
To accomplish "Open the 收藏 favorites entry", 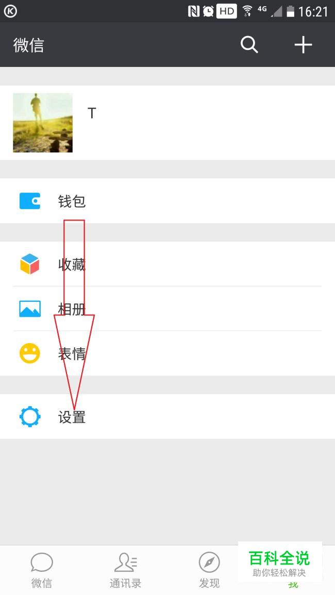I will point(167,264).
